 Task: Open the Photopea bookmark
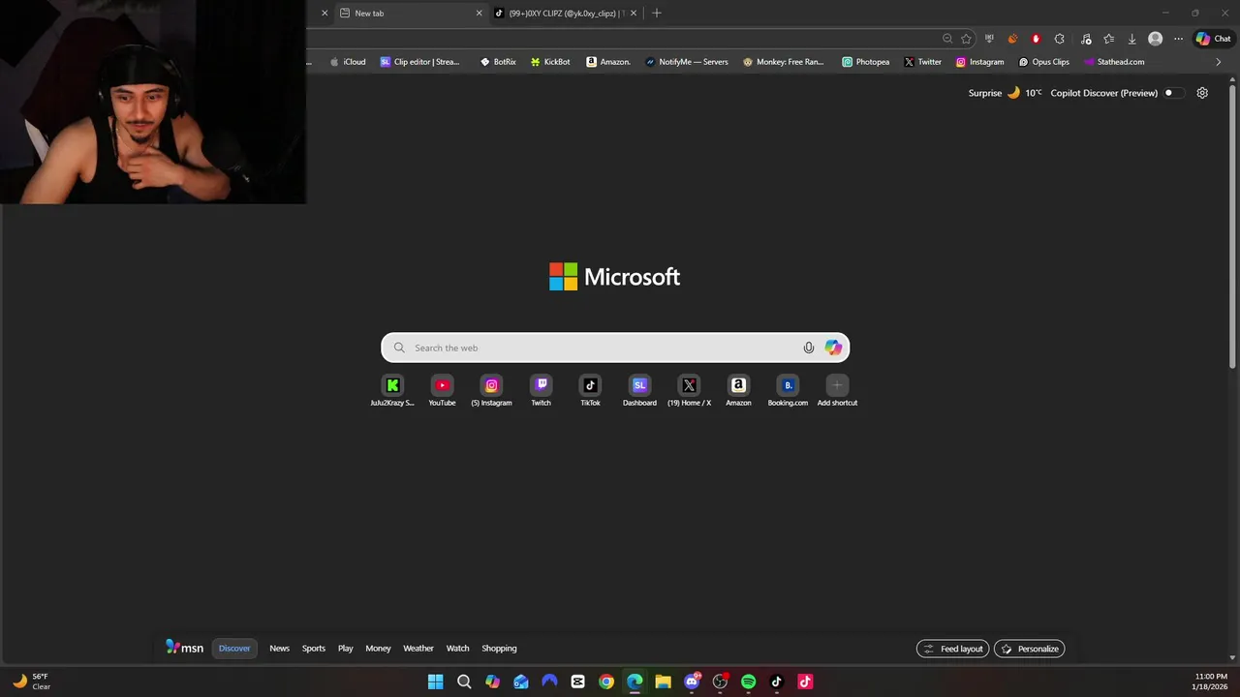(x=866, y=62)
